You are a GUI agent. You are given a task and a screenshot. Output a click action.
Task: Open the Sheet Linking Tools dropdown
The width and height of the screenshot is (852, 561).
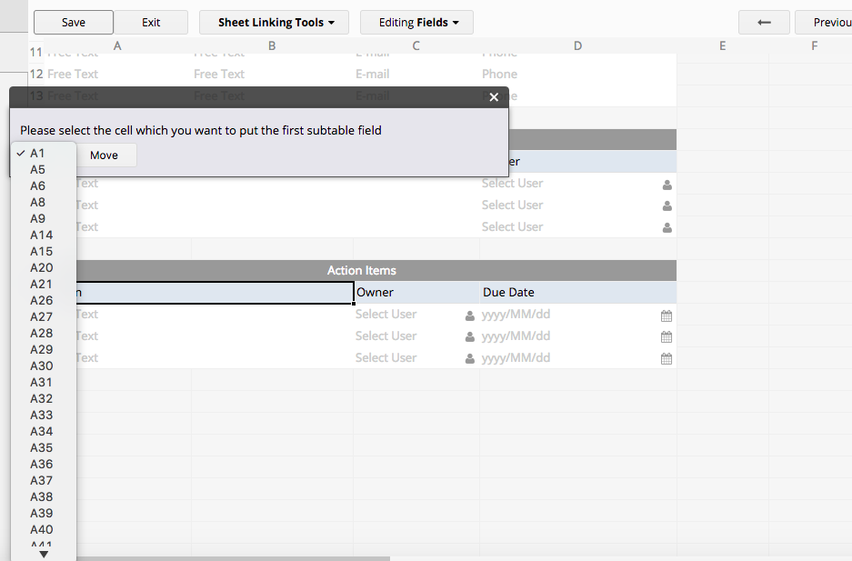[x=274, y=22]
